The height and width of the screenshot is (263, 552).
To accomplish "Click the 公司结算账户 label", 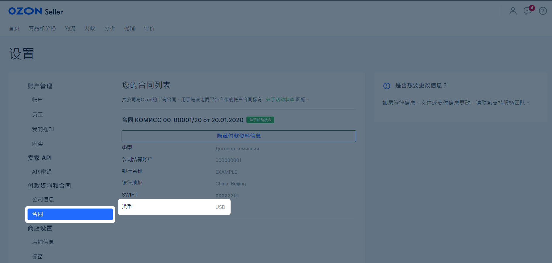I will click(137, 159).
